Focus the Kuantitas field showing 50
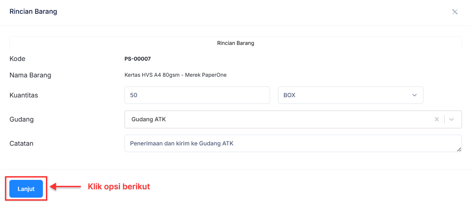 coord(197,95)
